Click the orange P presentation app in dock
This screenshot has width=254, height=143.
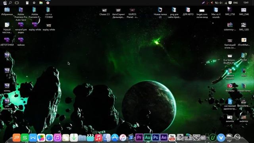17,138
